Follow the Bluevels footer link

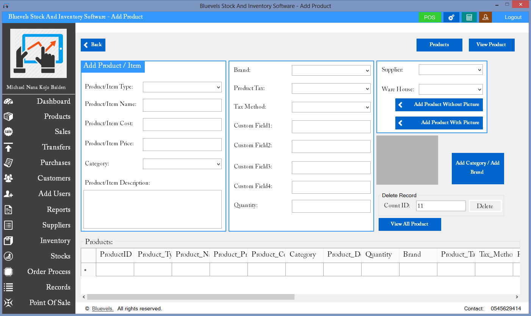click(103, 309)
